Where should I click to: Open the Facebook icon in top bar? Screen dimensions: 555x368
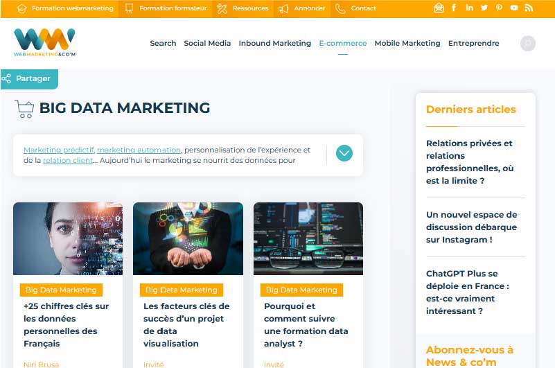[x=454, y=8]
